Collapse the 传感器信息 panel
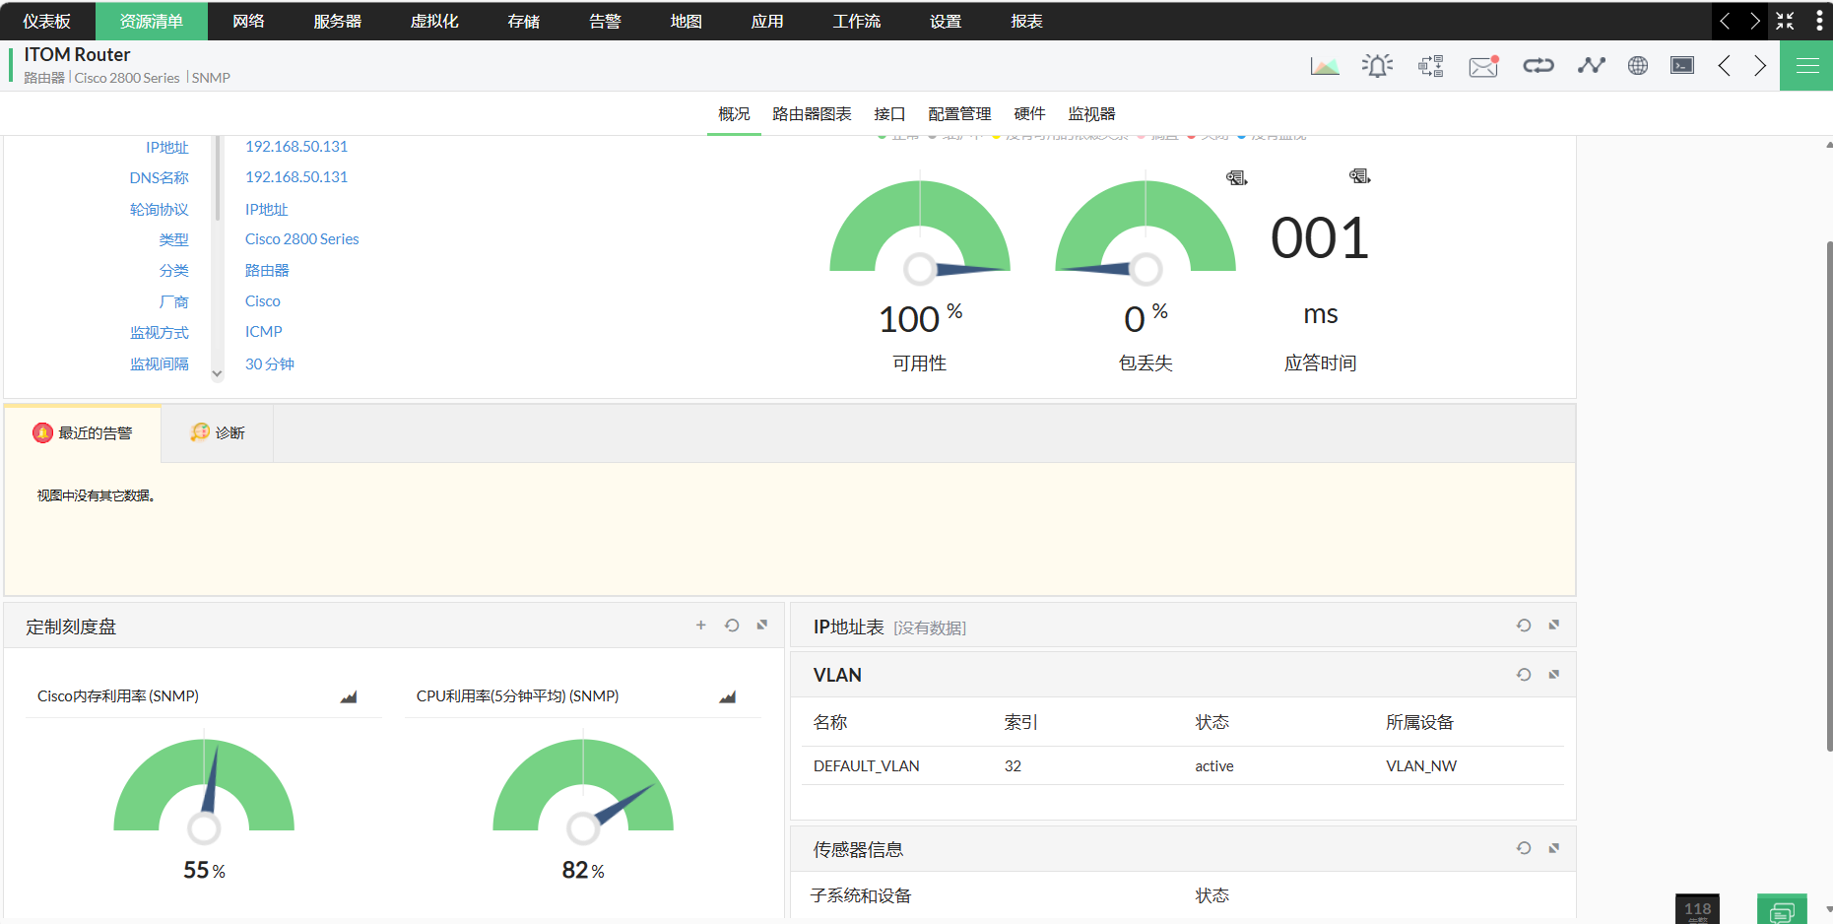Viewport: 1833px width, 924px height. 1554,848
